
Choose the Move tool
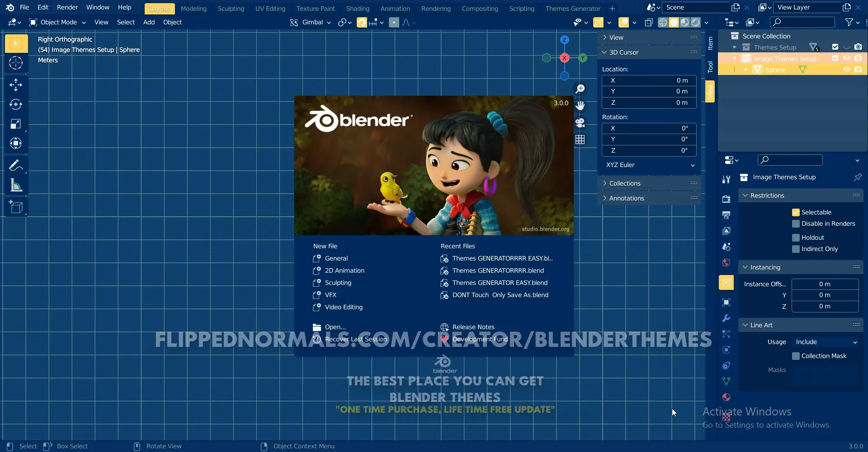click(x=16, y=84)
